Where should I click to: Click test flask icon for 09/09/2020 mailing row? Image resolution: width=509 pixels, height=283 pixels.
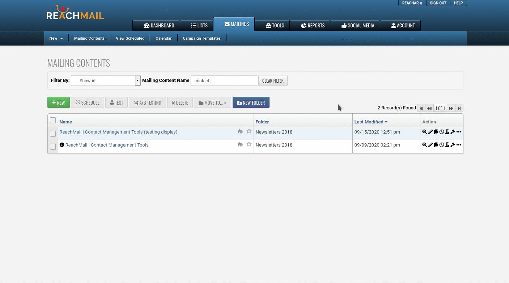coord(447,145)
